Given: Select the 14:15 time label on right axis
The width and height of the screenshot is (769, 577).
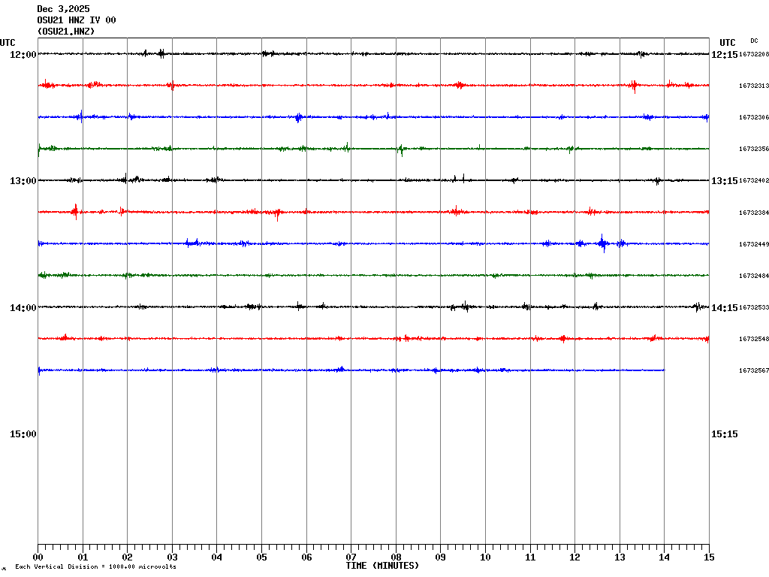Looking at the screenshot, I should click(x=724, y=307).
